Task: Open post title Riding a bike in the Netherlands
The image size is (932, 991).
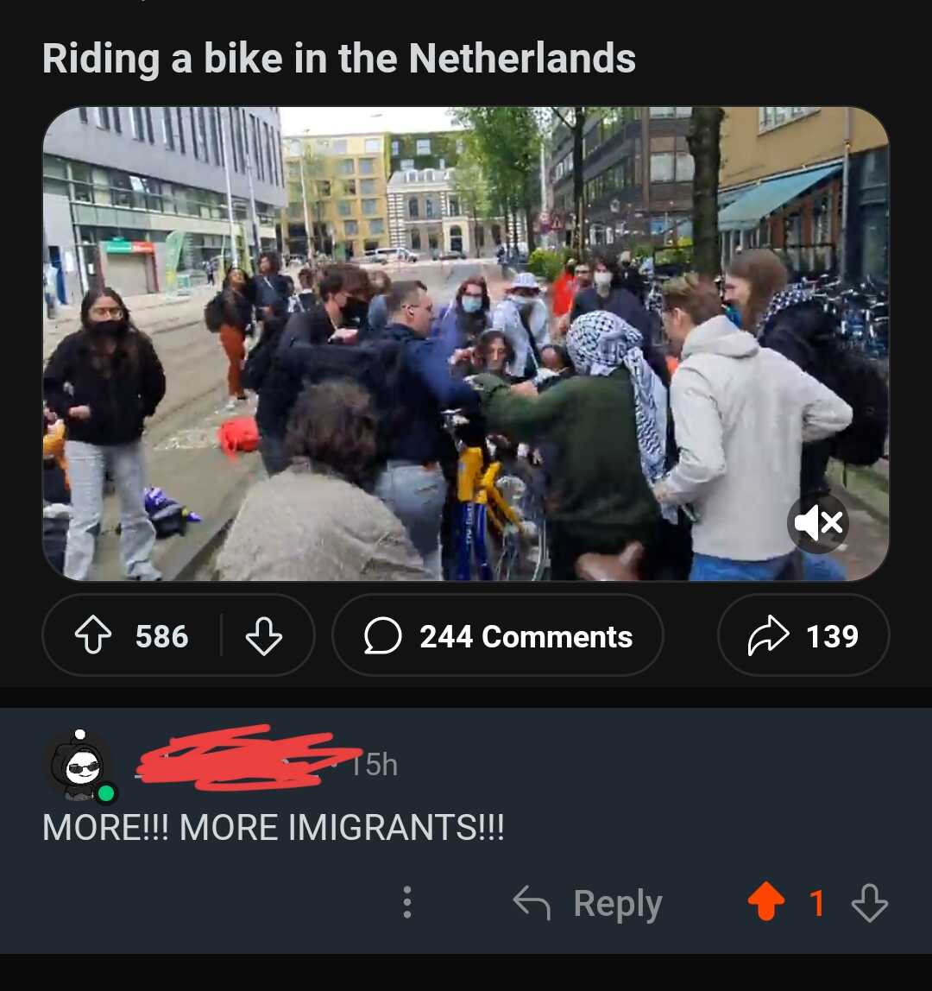Action: [338, 58]
